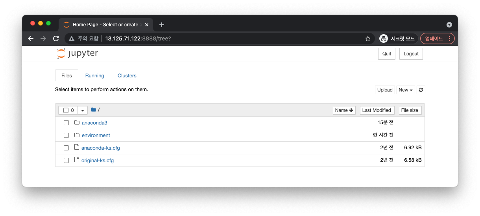Check the environment folder checkbox

[x=66, y=135]
